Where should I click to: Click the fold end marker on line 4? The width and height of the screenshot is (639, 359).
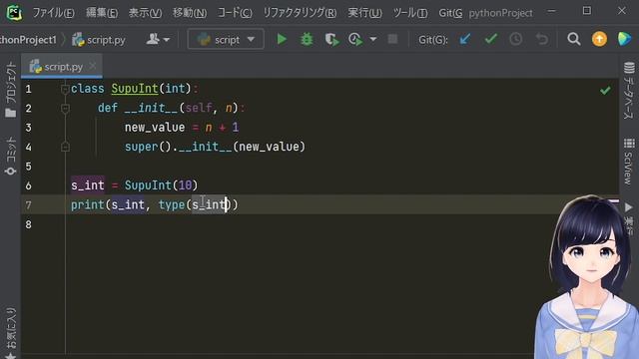(65, 147)
